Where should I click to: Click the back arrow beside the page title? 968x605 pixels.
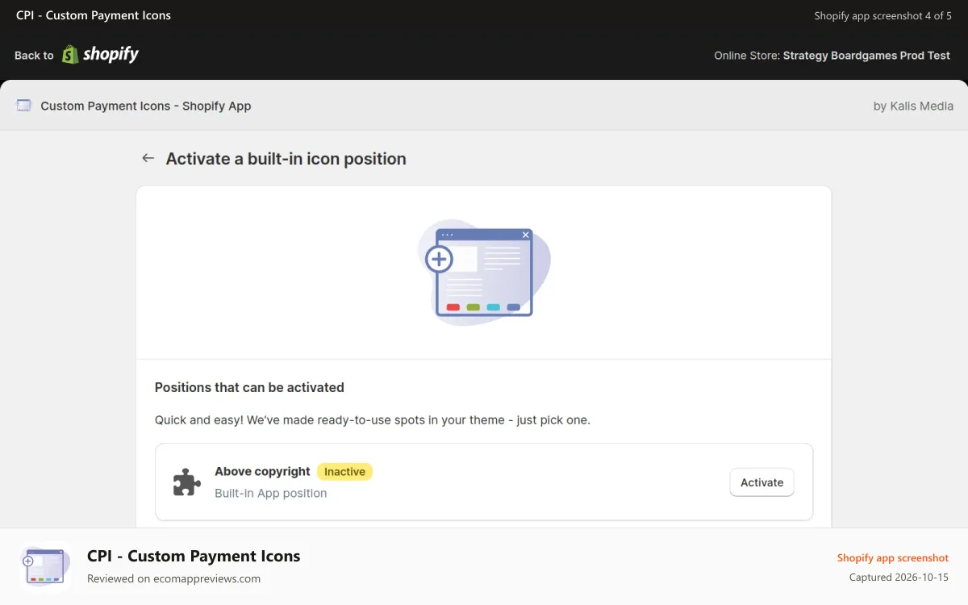pyautogui.click(x=148, y=158)
